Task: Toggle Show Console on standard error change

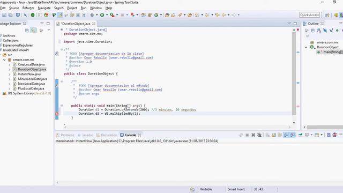Action: click(292, 135)
